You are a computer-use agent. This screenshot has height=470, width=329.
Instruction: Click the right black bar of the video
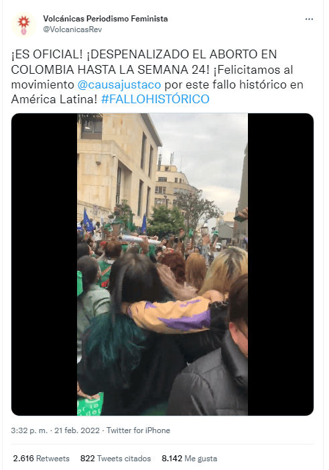[x=281, y=264]
